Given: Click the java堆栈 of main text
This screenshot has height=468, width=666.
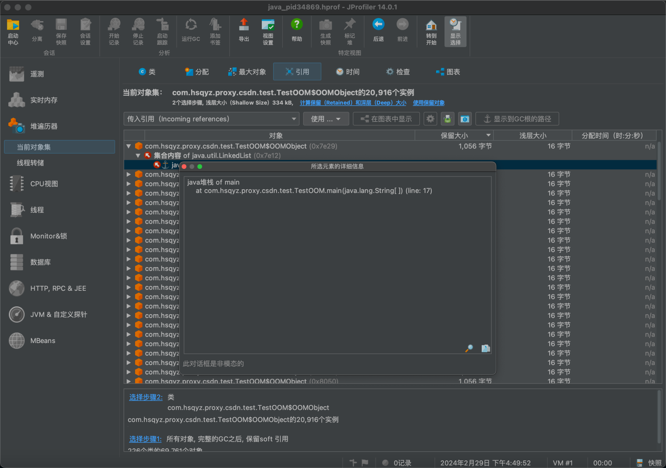Looking at the screenshot, I should pos(213,182).
